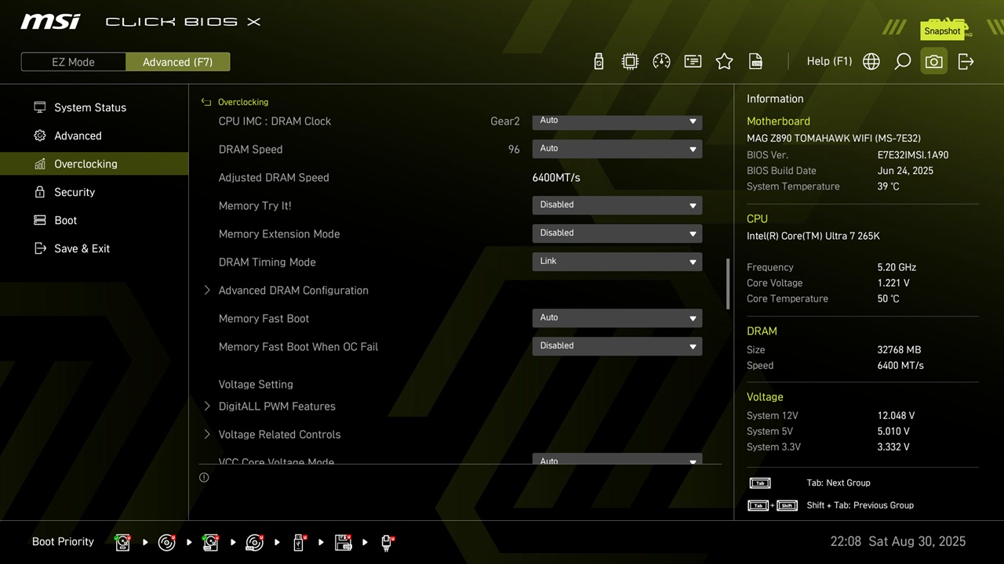
Task: Click the System 5V value 5.010 V
Action: click(x=893, y=431)
